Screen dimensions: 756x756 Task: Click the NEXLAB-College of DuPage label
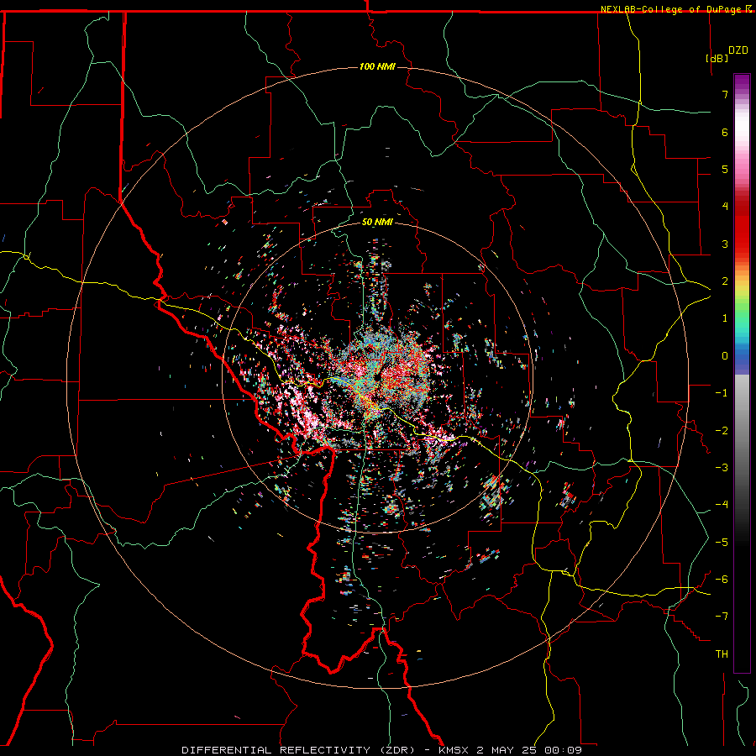673,9
